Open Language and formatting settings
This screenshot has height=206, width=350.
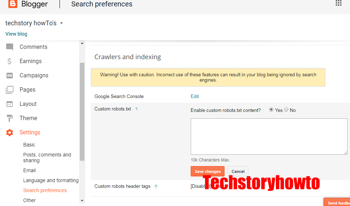[51, 180]
